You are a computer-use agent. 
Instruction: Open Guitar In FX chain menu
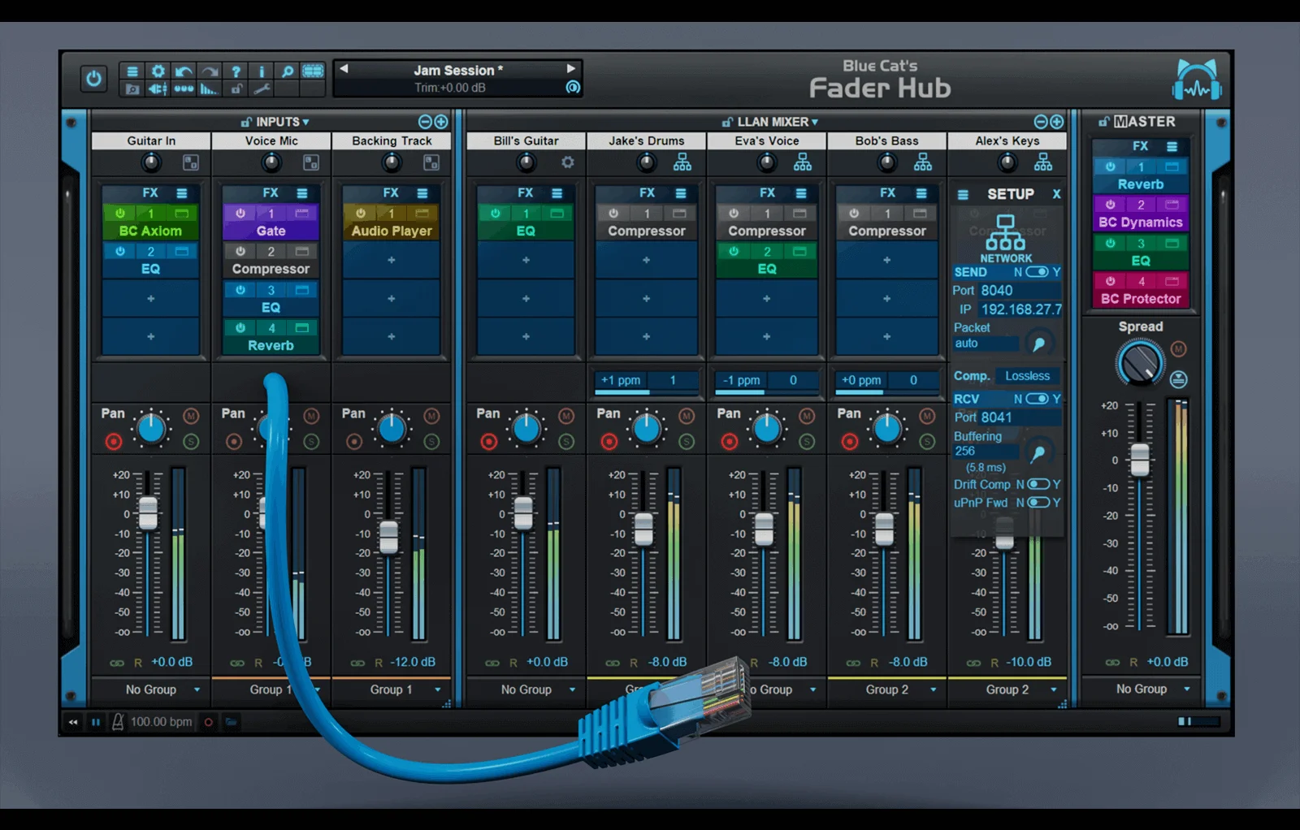pos(182,193)
